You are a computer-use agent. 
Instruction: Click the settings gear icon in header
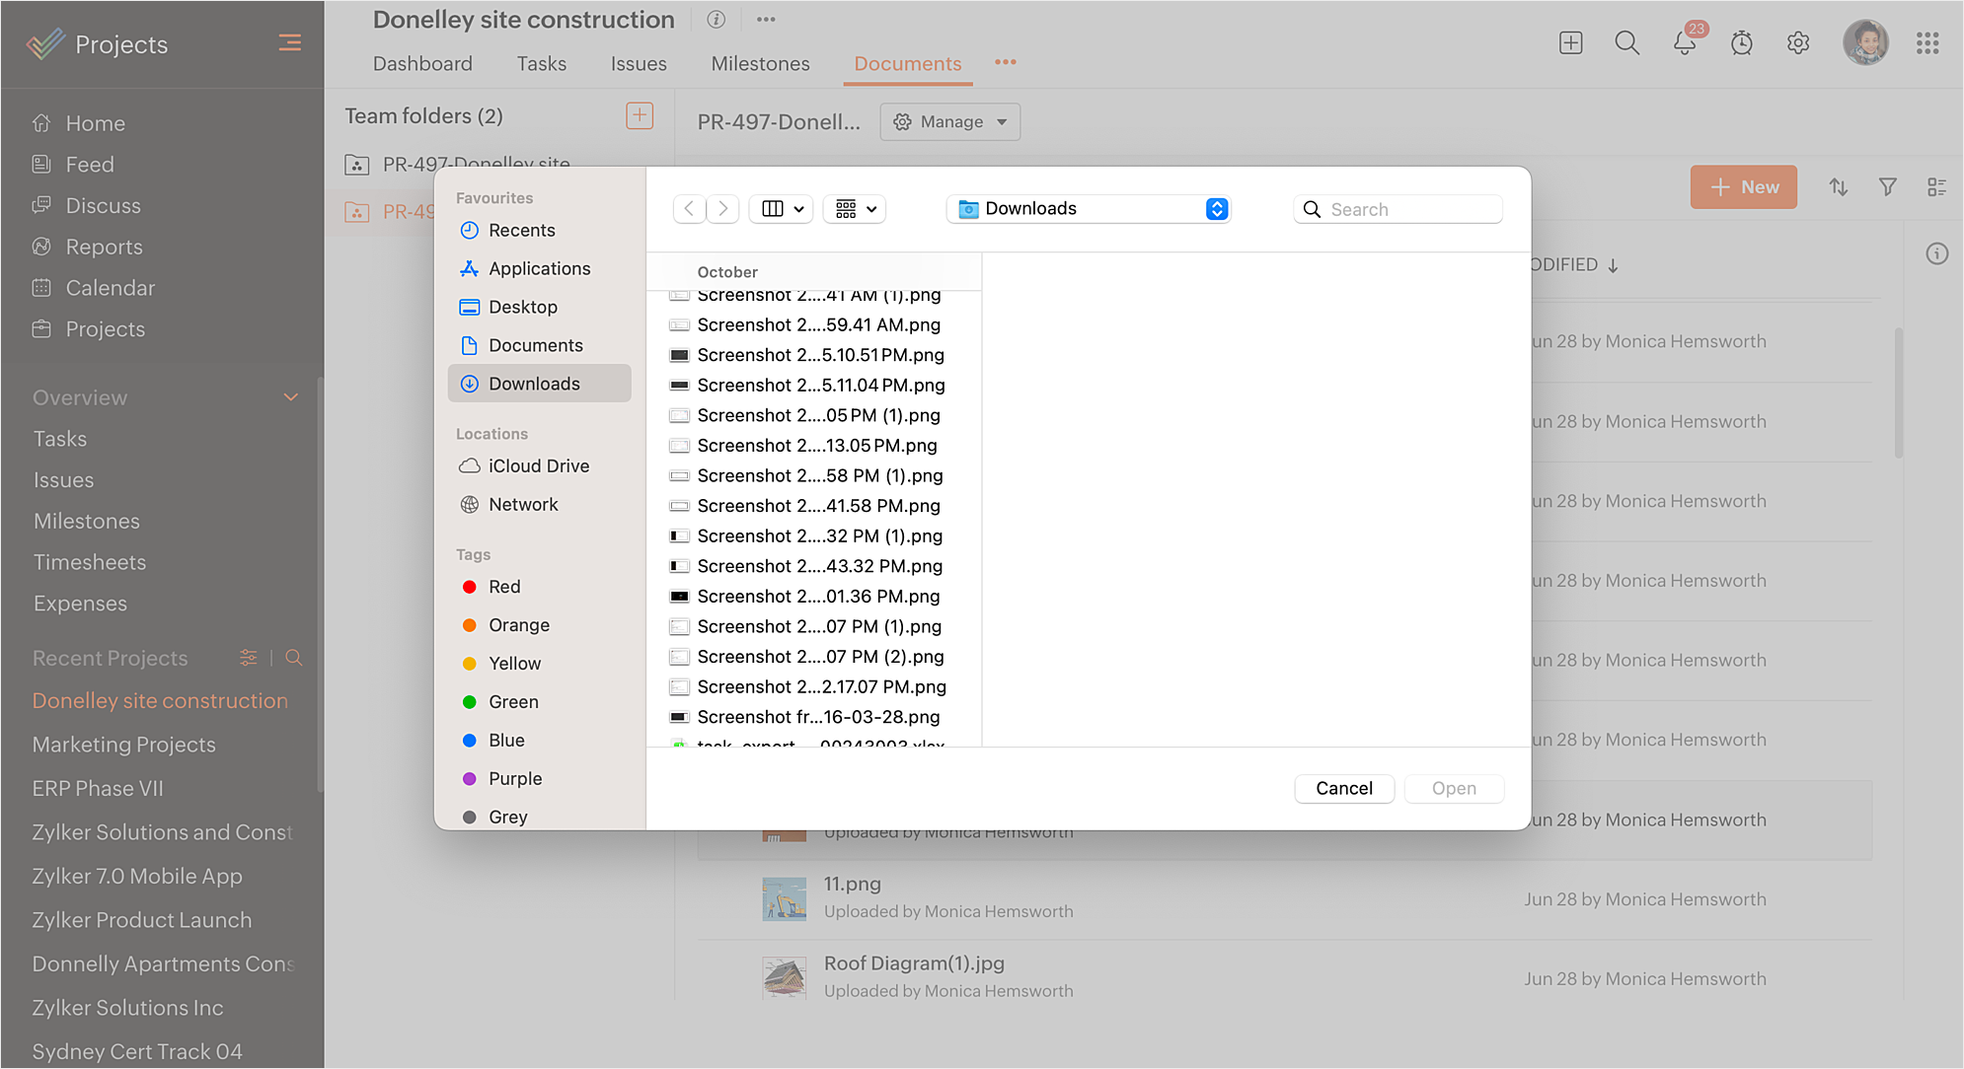pos(1798,43)
